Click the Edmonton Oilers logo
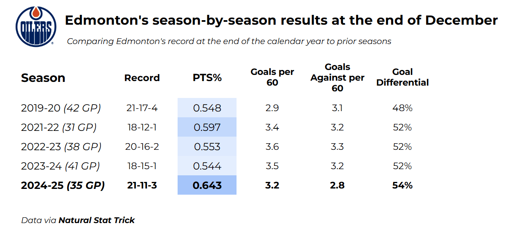 36,26
